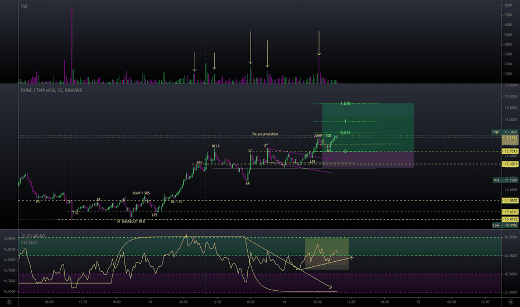Select the SC text annotation
The width and height of the screenshot is (520, 307).
coord(77,213)
